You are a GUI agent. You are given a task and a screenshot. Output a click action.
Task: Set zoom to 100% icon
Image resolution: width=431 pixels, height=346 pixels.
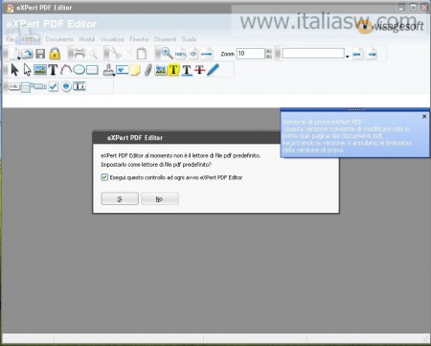pos(181,55)
